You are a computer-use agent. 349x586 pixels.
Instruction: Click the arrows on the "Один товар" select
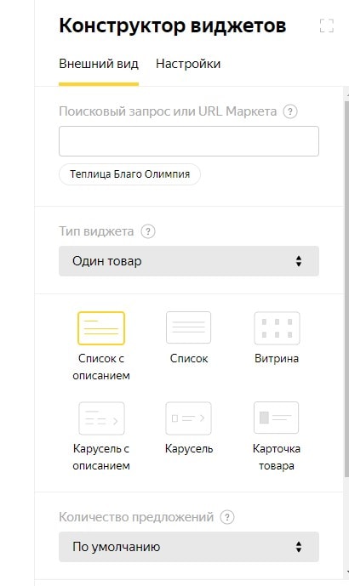point(299,261)
